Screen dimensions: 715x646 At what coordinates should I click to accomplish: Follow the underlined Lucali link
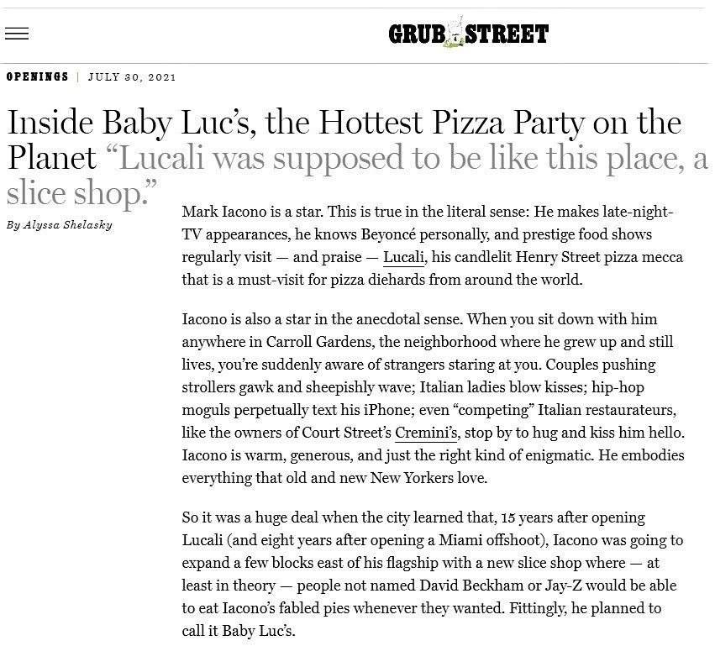pos(404,257)
